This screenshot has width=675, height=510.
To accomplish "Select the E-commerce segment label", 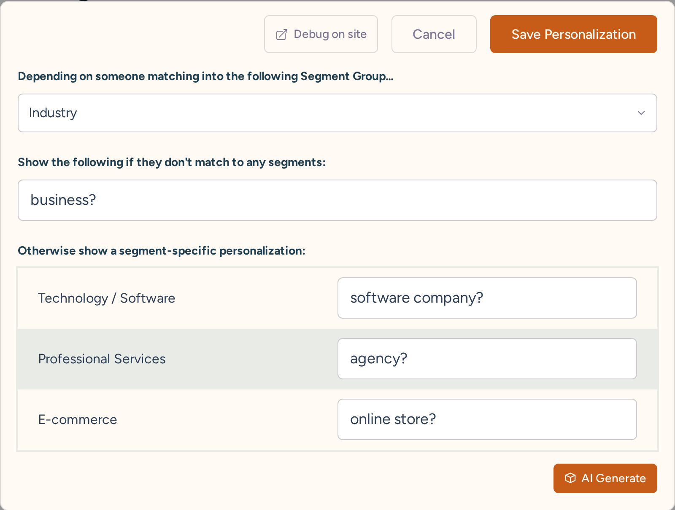I will pos(78,420).
